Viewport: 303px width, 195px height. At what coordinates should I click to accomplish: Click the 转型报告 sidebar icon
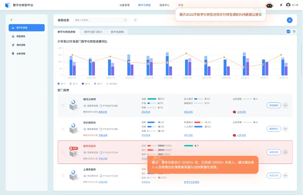(x=13, y=36)
